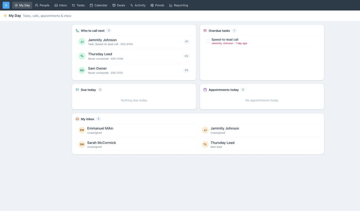Click the phone icon in Who to call next

77,31
